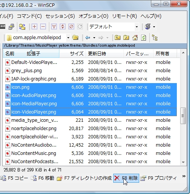Click the greyed forward arrow icon
This screenshot has height=194, width=190.
point(101,38)
